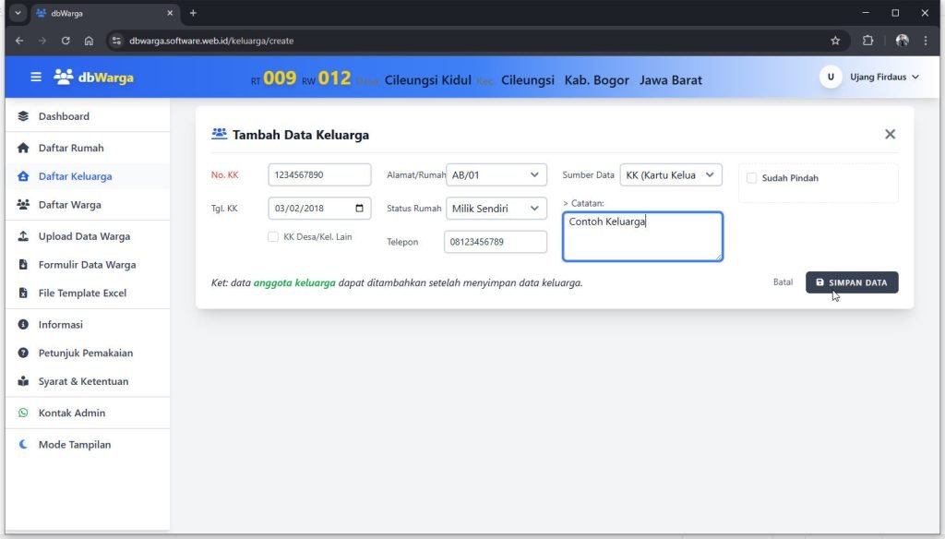Click into the Telepon input field
This screenshot has height=539, width=945.
pos(495,242)
